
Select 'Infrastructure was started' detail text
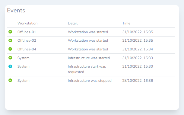tap(89, 58)
